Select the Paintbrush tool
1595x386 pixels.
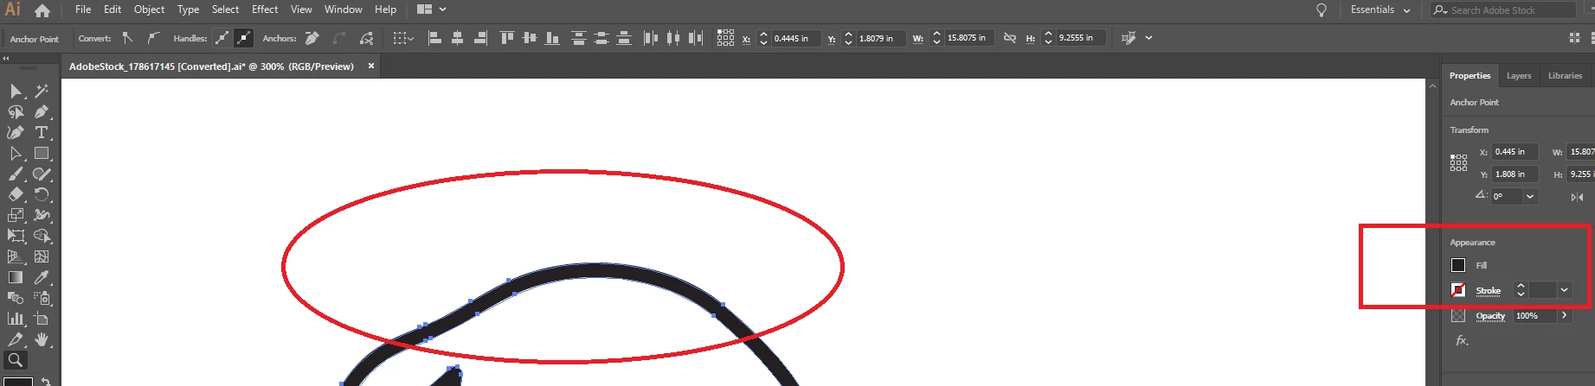click(x=16, y=174)
